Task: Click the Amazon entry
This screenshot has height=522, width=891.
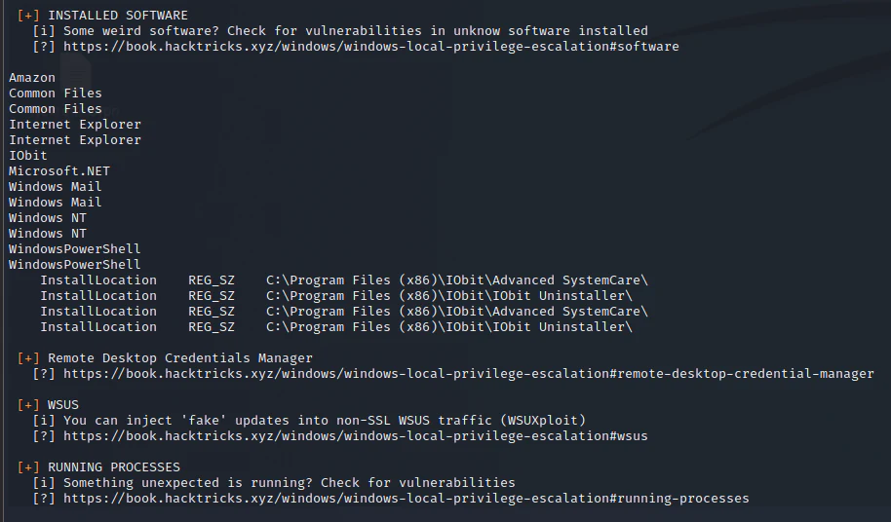Action: coord(32,78)
